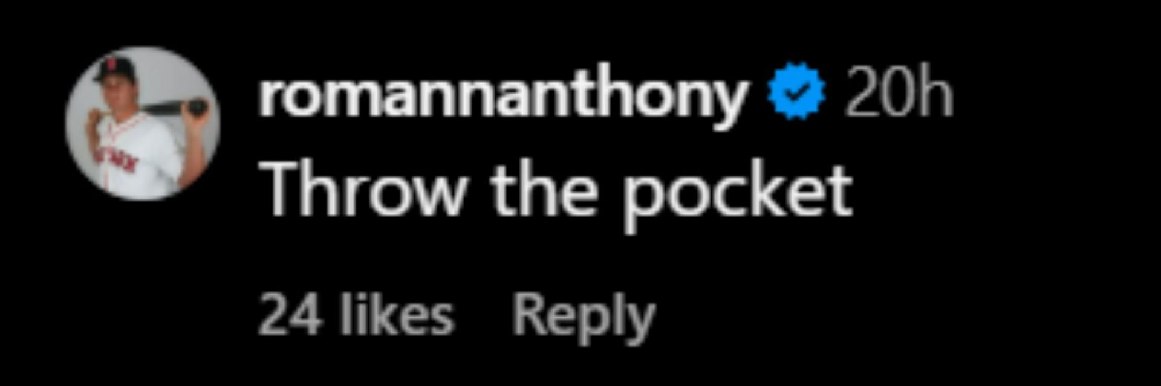Click the "likes" label beside 24
The image size is (1161, 386).
click(x=396, y=315)
